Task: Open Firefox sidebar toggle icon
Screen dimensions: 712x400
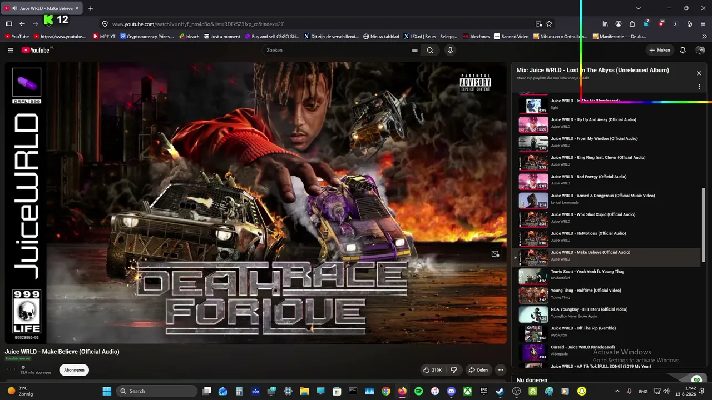Action: (x=9, y=24)
